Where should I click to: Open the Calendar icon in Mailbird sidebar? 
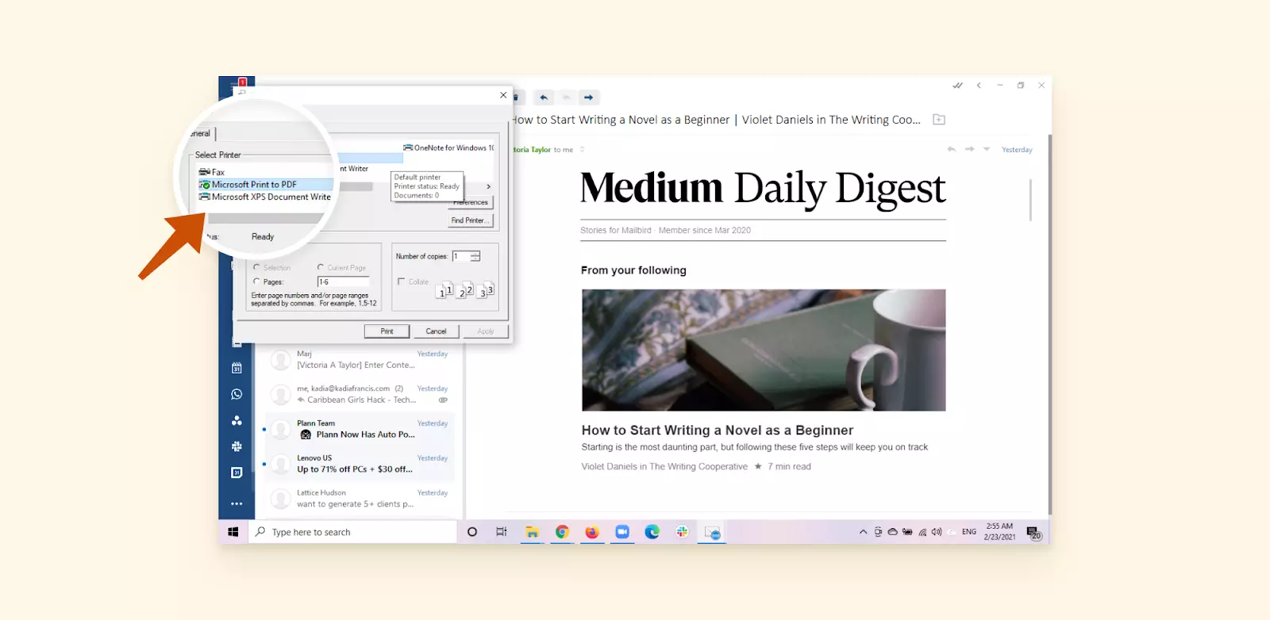click(x=237, y=368)
